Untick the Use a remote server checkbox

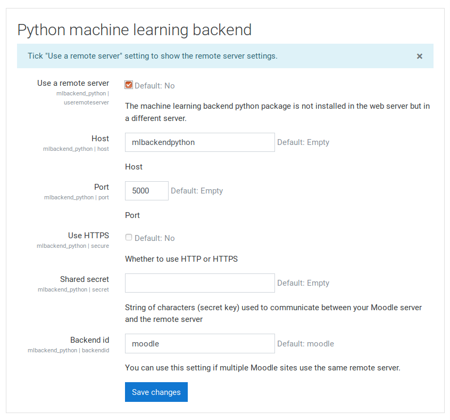click(x=129, y=85)
